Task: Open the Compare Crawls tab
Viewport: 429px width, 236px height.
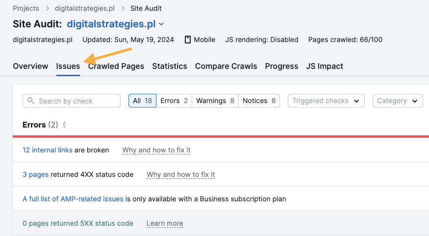Action: coord(226,66)
